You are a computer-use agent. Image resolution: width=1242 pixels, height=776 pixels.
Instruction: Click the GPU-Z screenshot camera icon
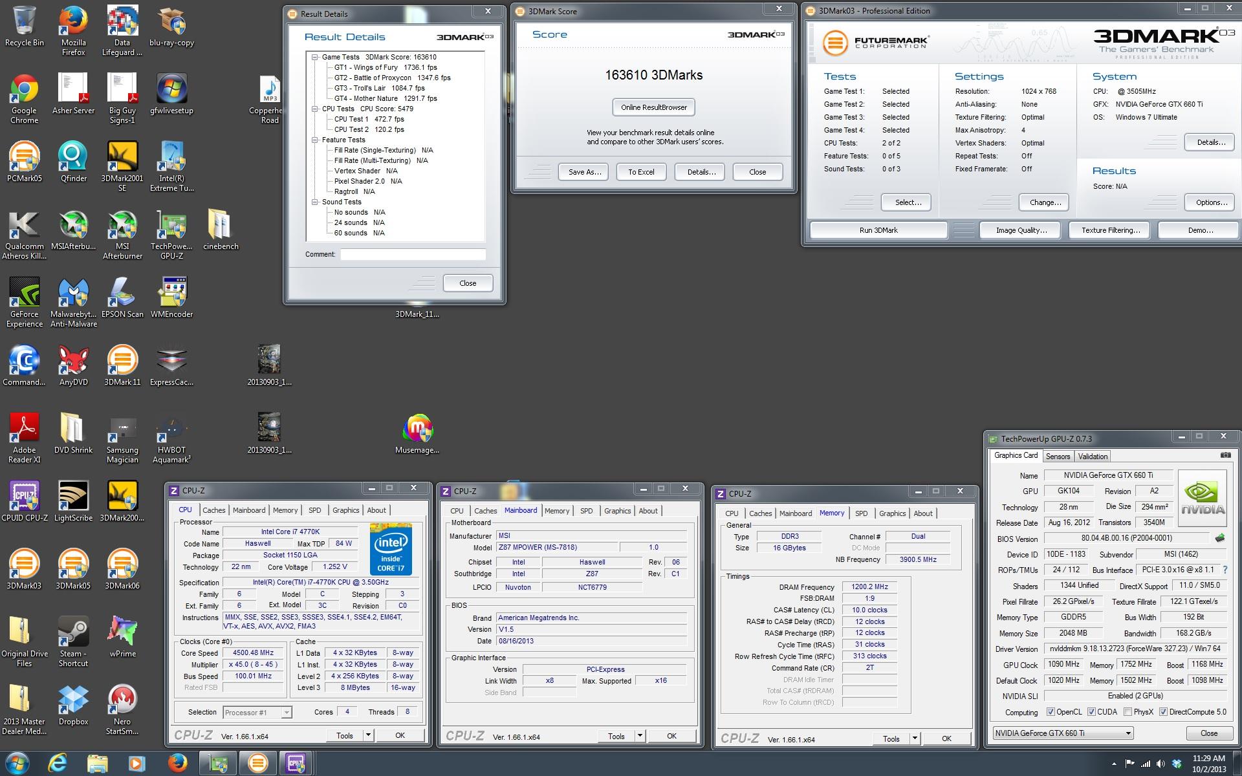(1225, 455)
